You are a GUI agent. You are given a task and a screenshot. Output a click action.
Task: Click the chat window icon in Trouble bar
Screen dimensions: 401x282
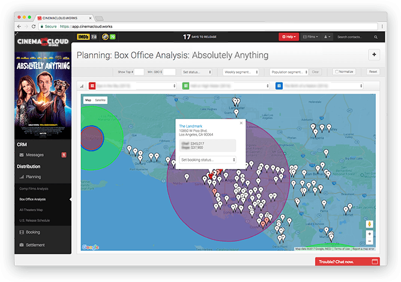coord(375,262)
